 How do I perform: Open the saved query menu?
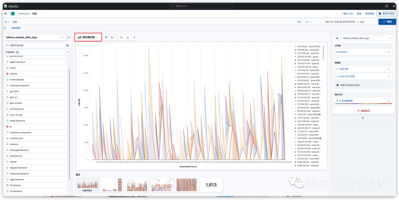[x=7, y=22]
